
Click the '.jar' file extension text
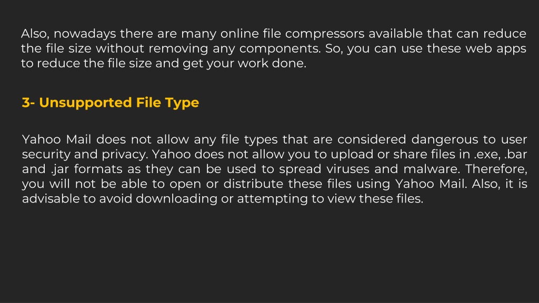point(60,169)
